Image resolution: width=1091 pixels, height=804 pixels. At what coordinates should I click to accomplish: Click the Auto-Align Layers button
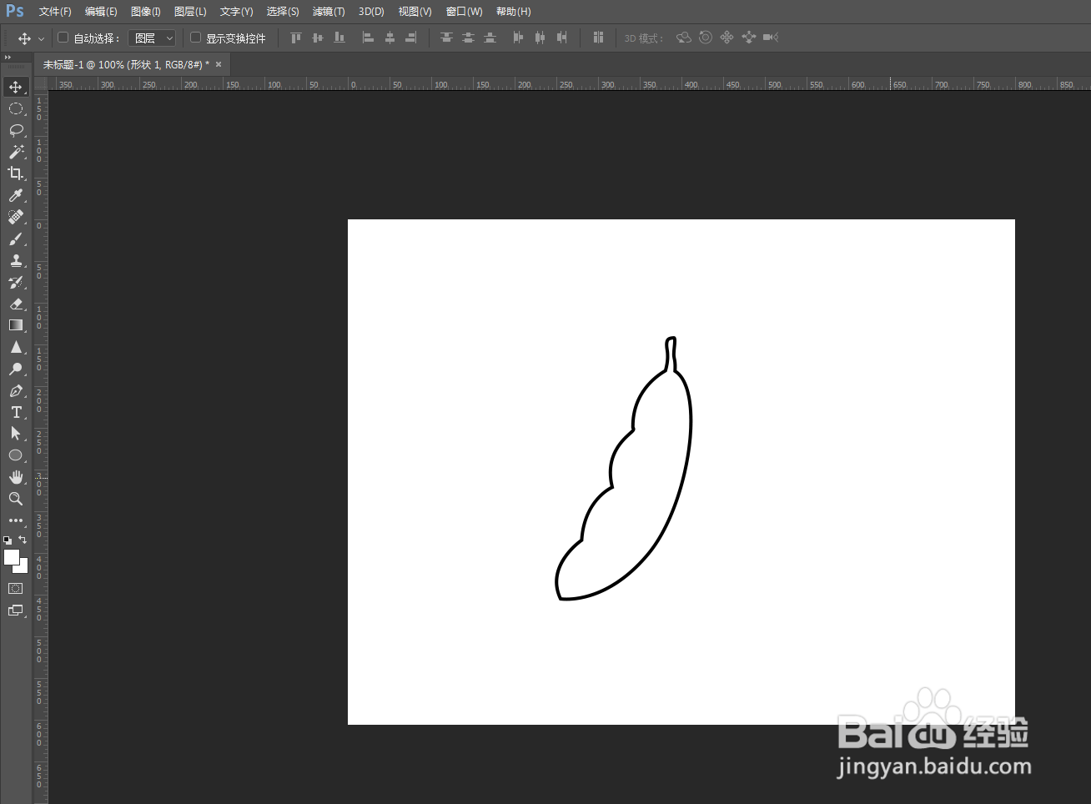tap(598, 38)
